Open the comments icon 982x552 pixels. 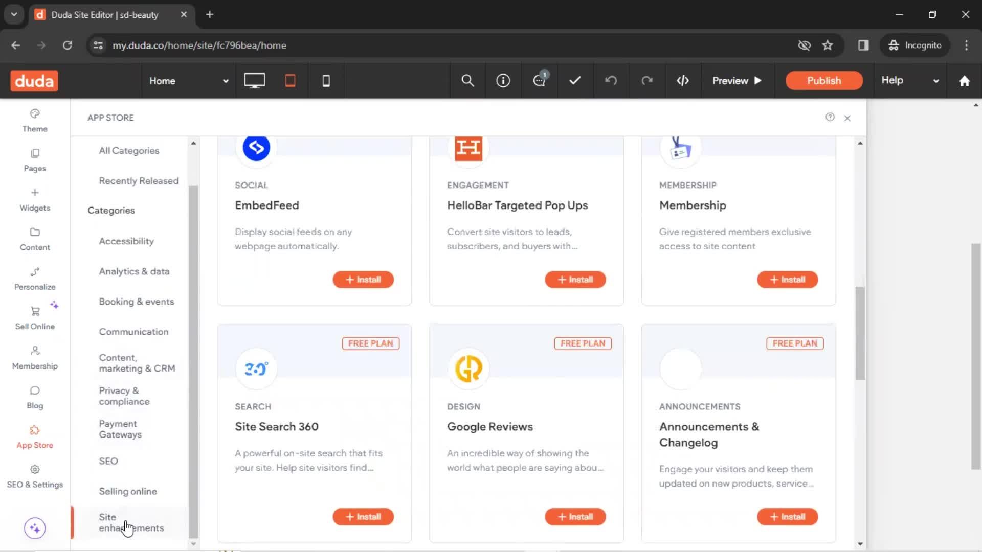click(x=540, y=80)
